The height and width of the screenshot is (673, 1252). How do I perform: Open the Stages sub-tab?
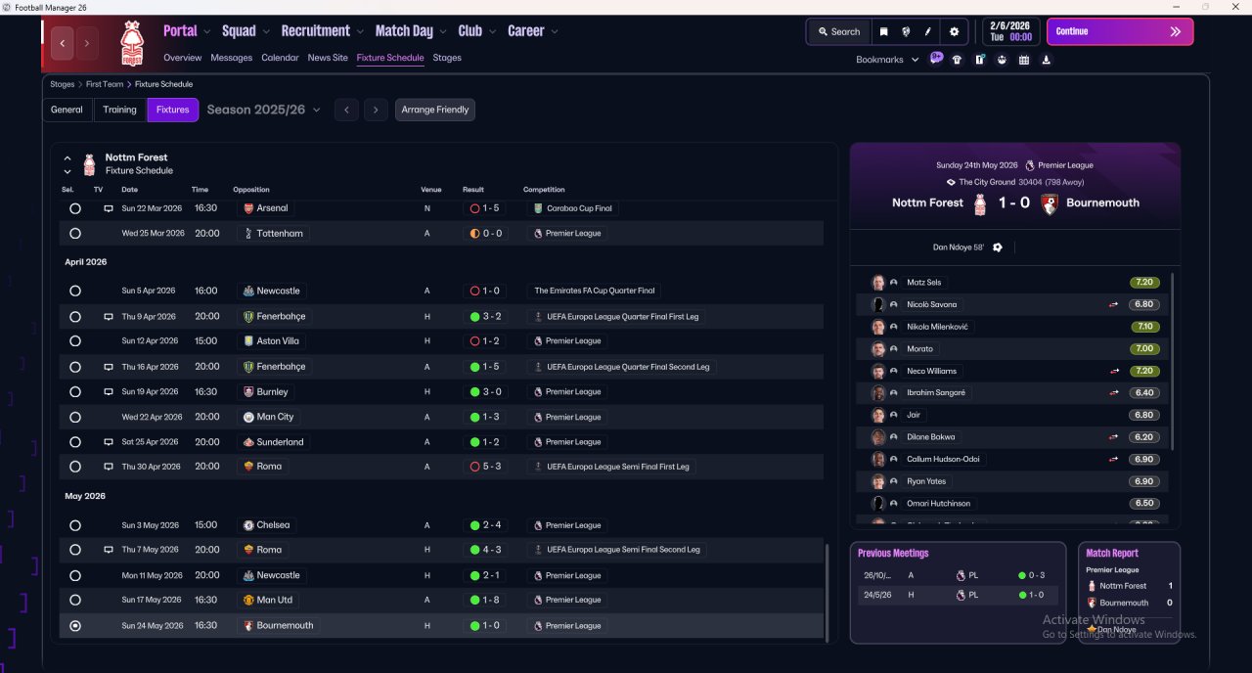click(x=447, y=58)
